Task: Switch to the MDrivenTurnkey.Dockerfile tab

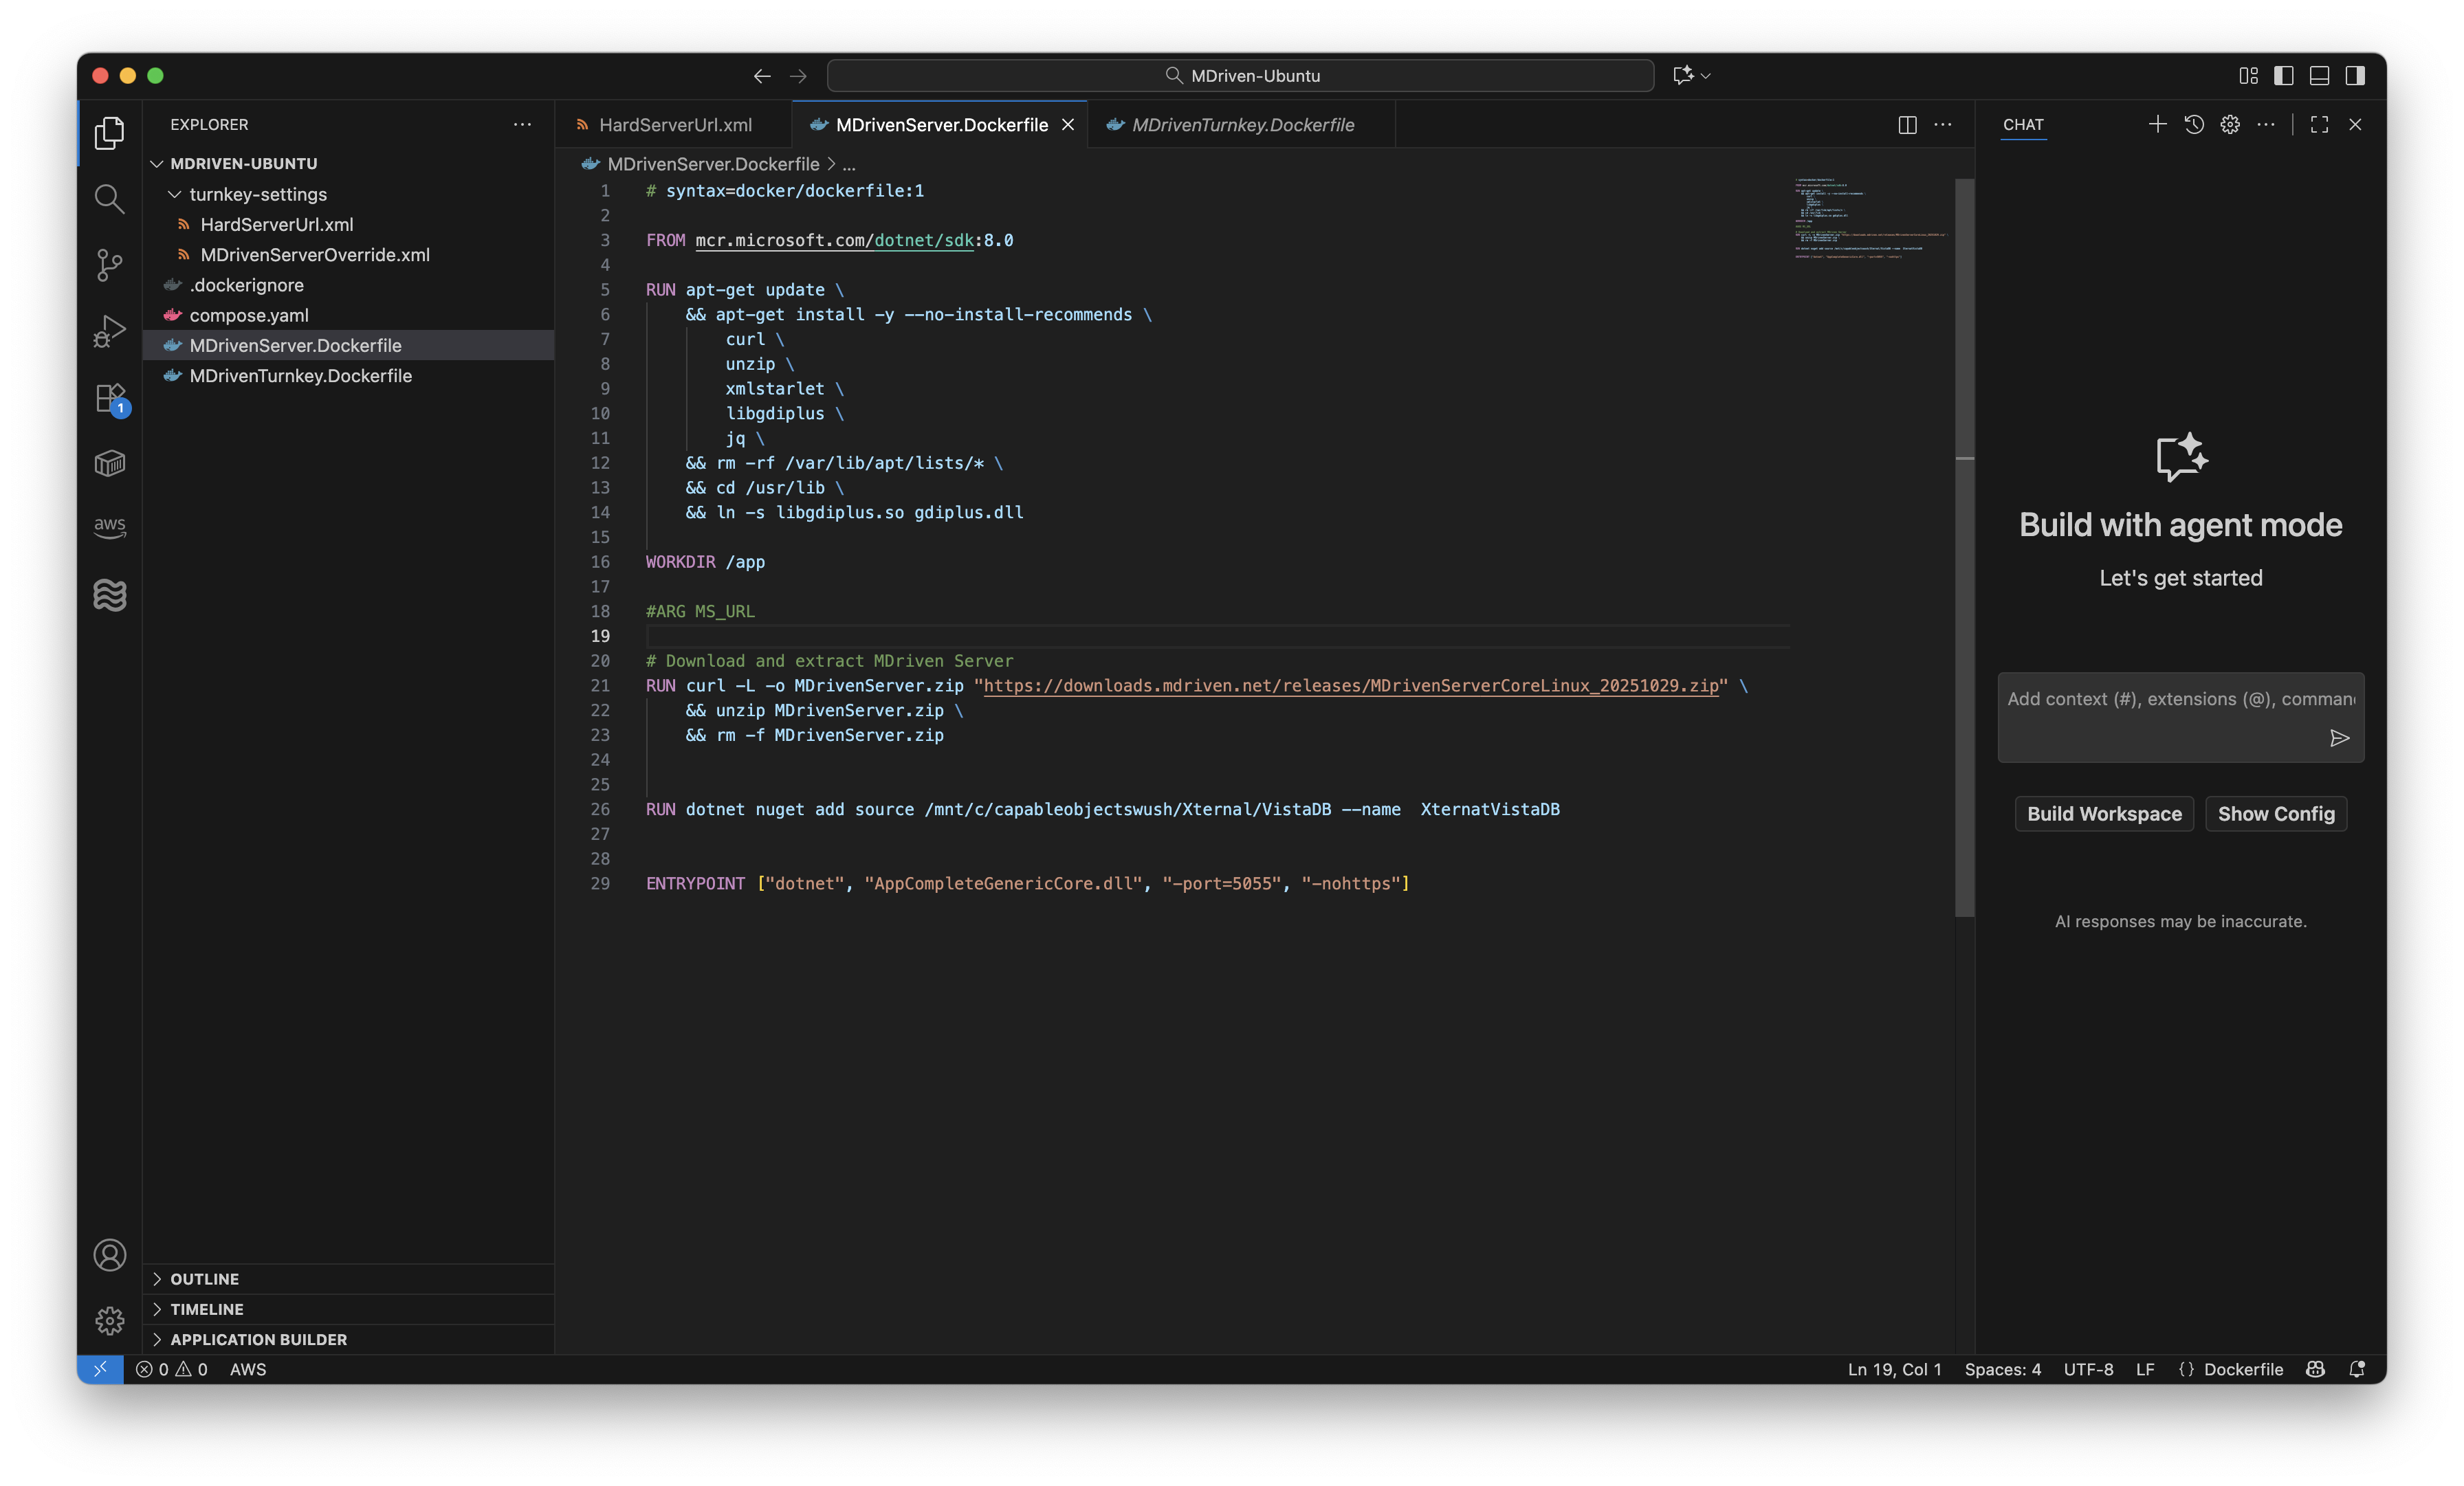Action: 1242,125
